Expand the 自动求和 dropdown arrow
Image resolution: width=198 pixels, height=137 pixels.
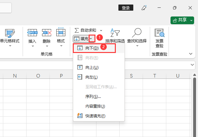pyautogui.click(x=101, y=30)
